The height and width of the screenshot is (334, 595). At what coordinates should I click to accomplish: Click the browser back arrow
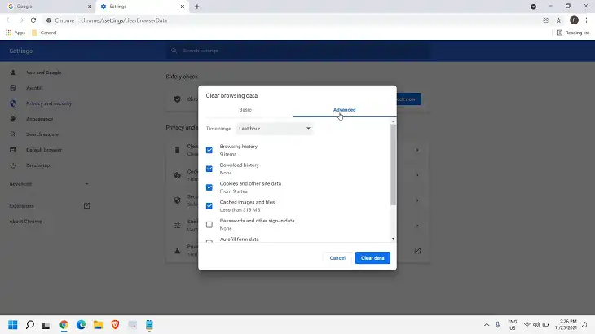(9, 20)
